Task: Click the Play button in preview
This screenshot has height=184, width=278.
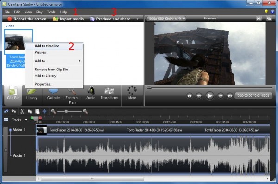Action: click(209, 96)
